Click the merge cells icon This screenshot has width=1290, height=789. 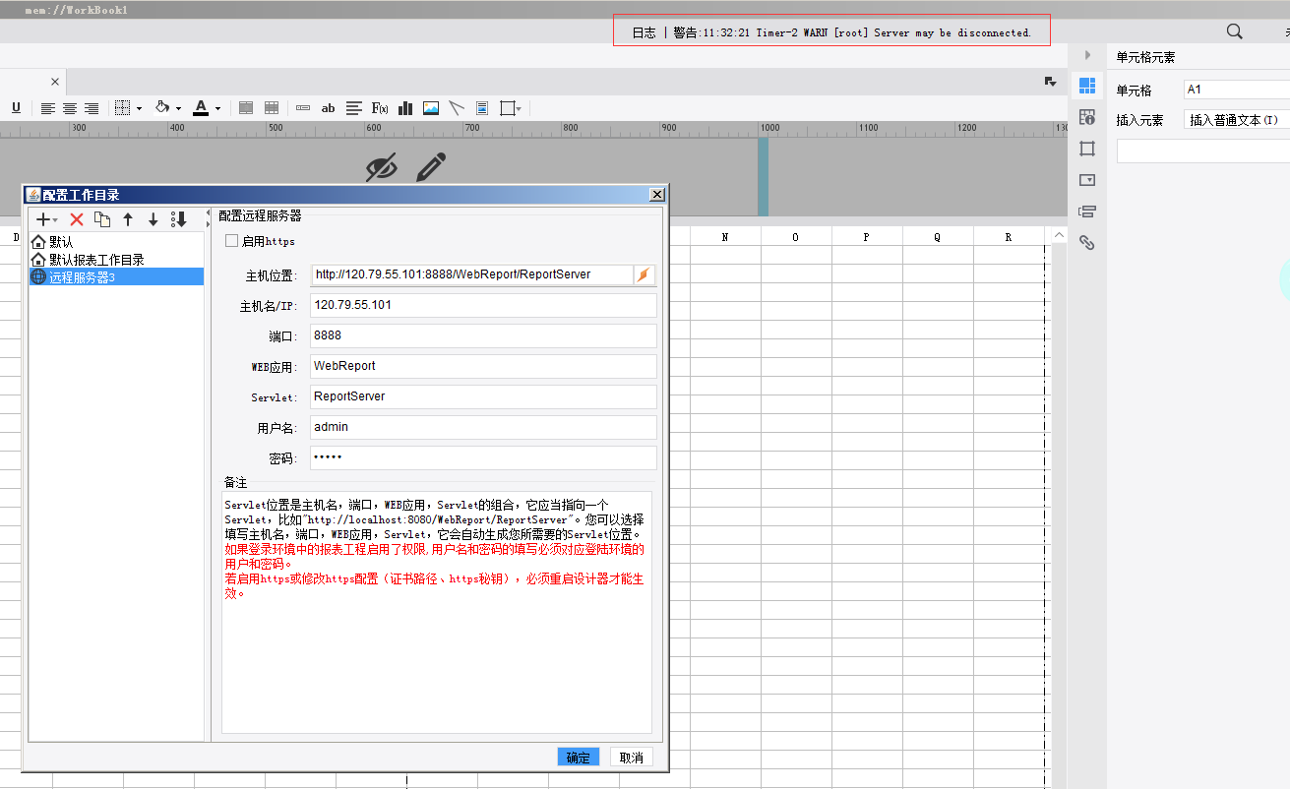tap(246, 108)
